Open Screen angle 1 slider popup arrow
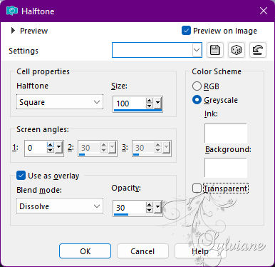 (58, 148)
